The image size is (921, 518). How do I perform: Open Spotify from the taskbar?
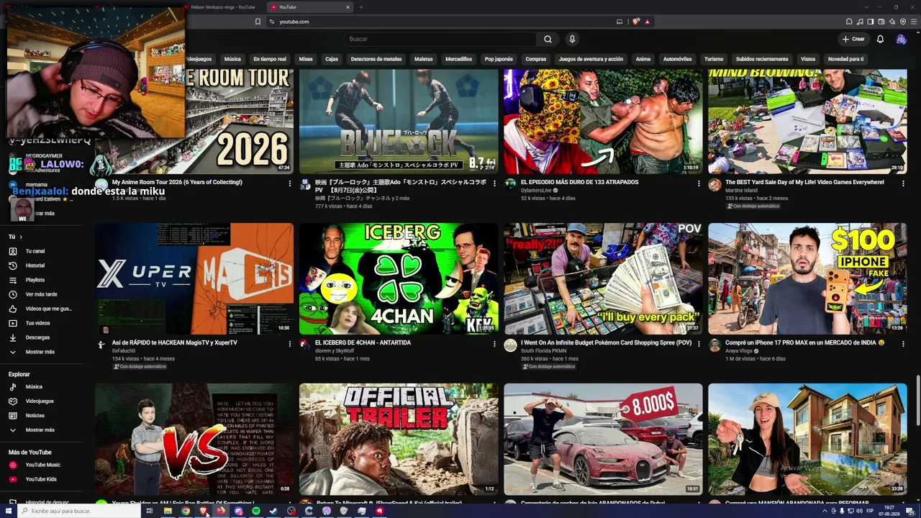coord(256,511)
